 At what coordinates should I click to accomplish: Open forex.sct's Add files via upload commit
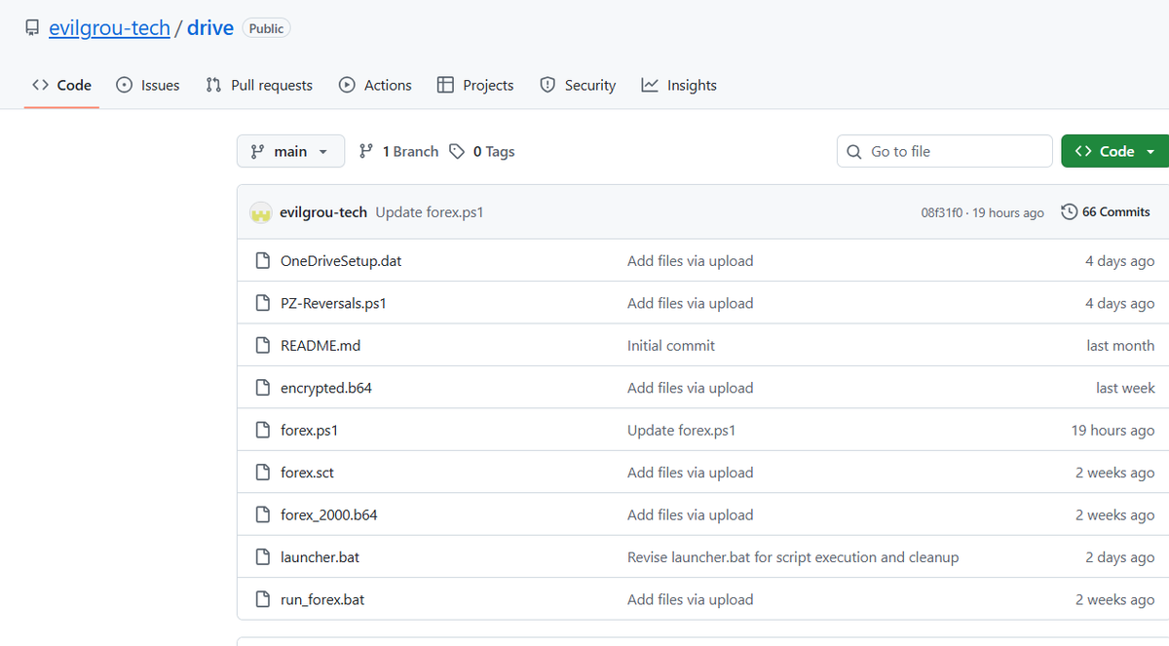pyautogui.click(x=690, y=473)
